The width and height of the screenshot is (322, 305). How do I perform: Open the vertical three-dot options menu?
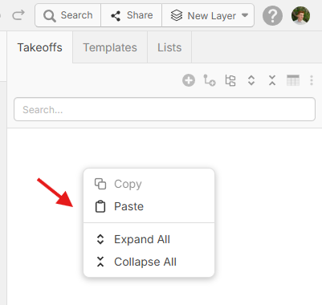[x=312, y=80]
